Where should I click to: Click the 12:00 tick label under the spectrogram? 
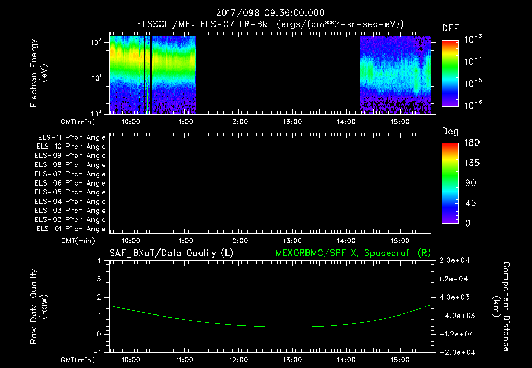(x=238, y=122)
